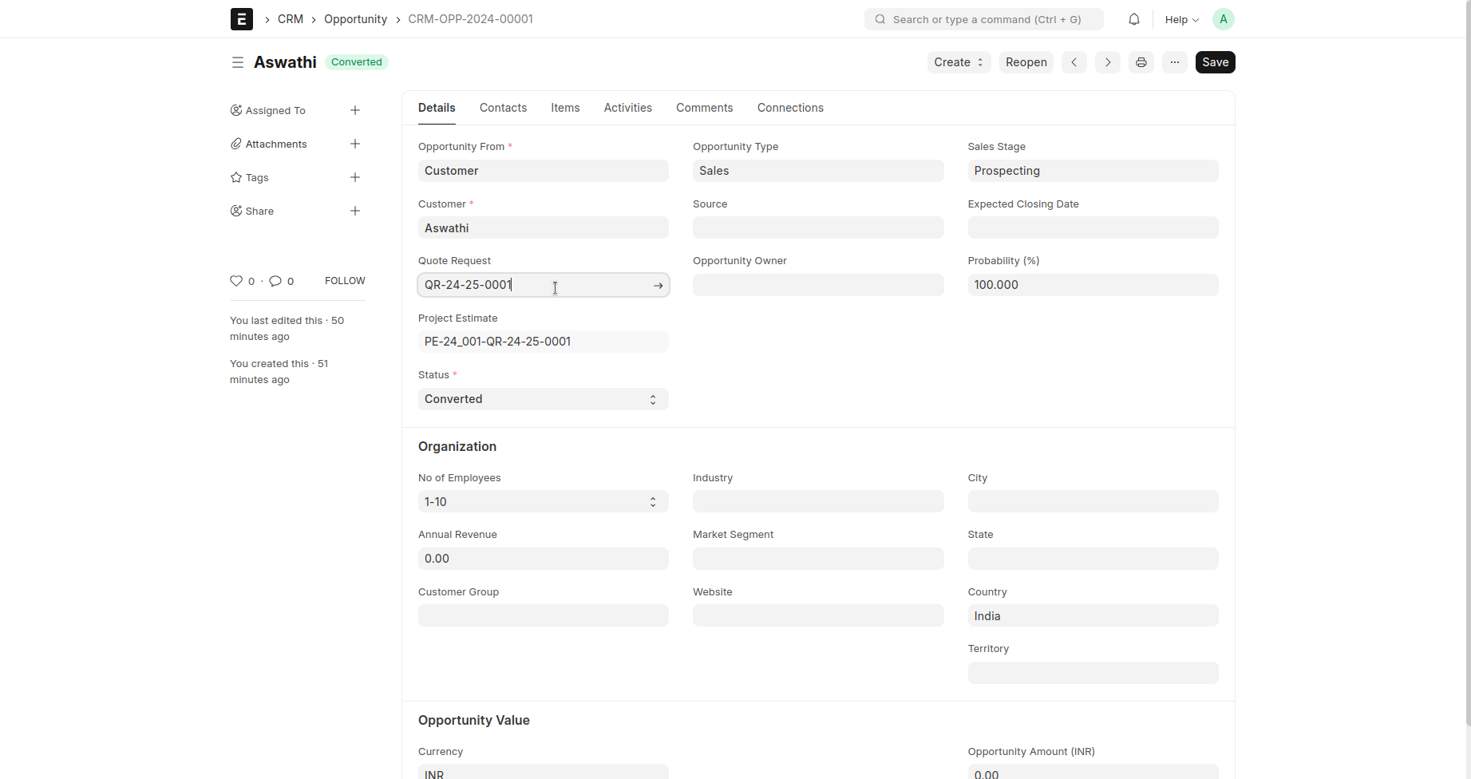Go to next document arrow
This screenshot has width=1471, height=779.
point(1108,62)
